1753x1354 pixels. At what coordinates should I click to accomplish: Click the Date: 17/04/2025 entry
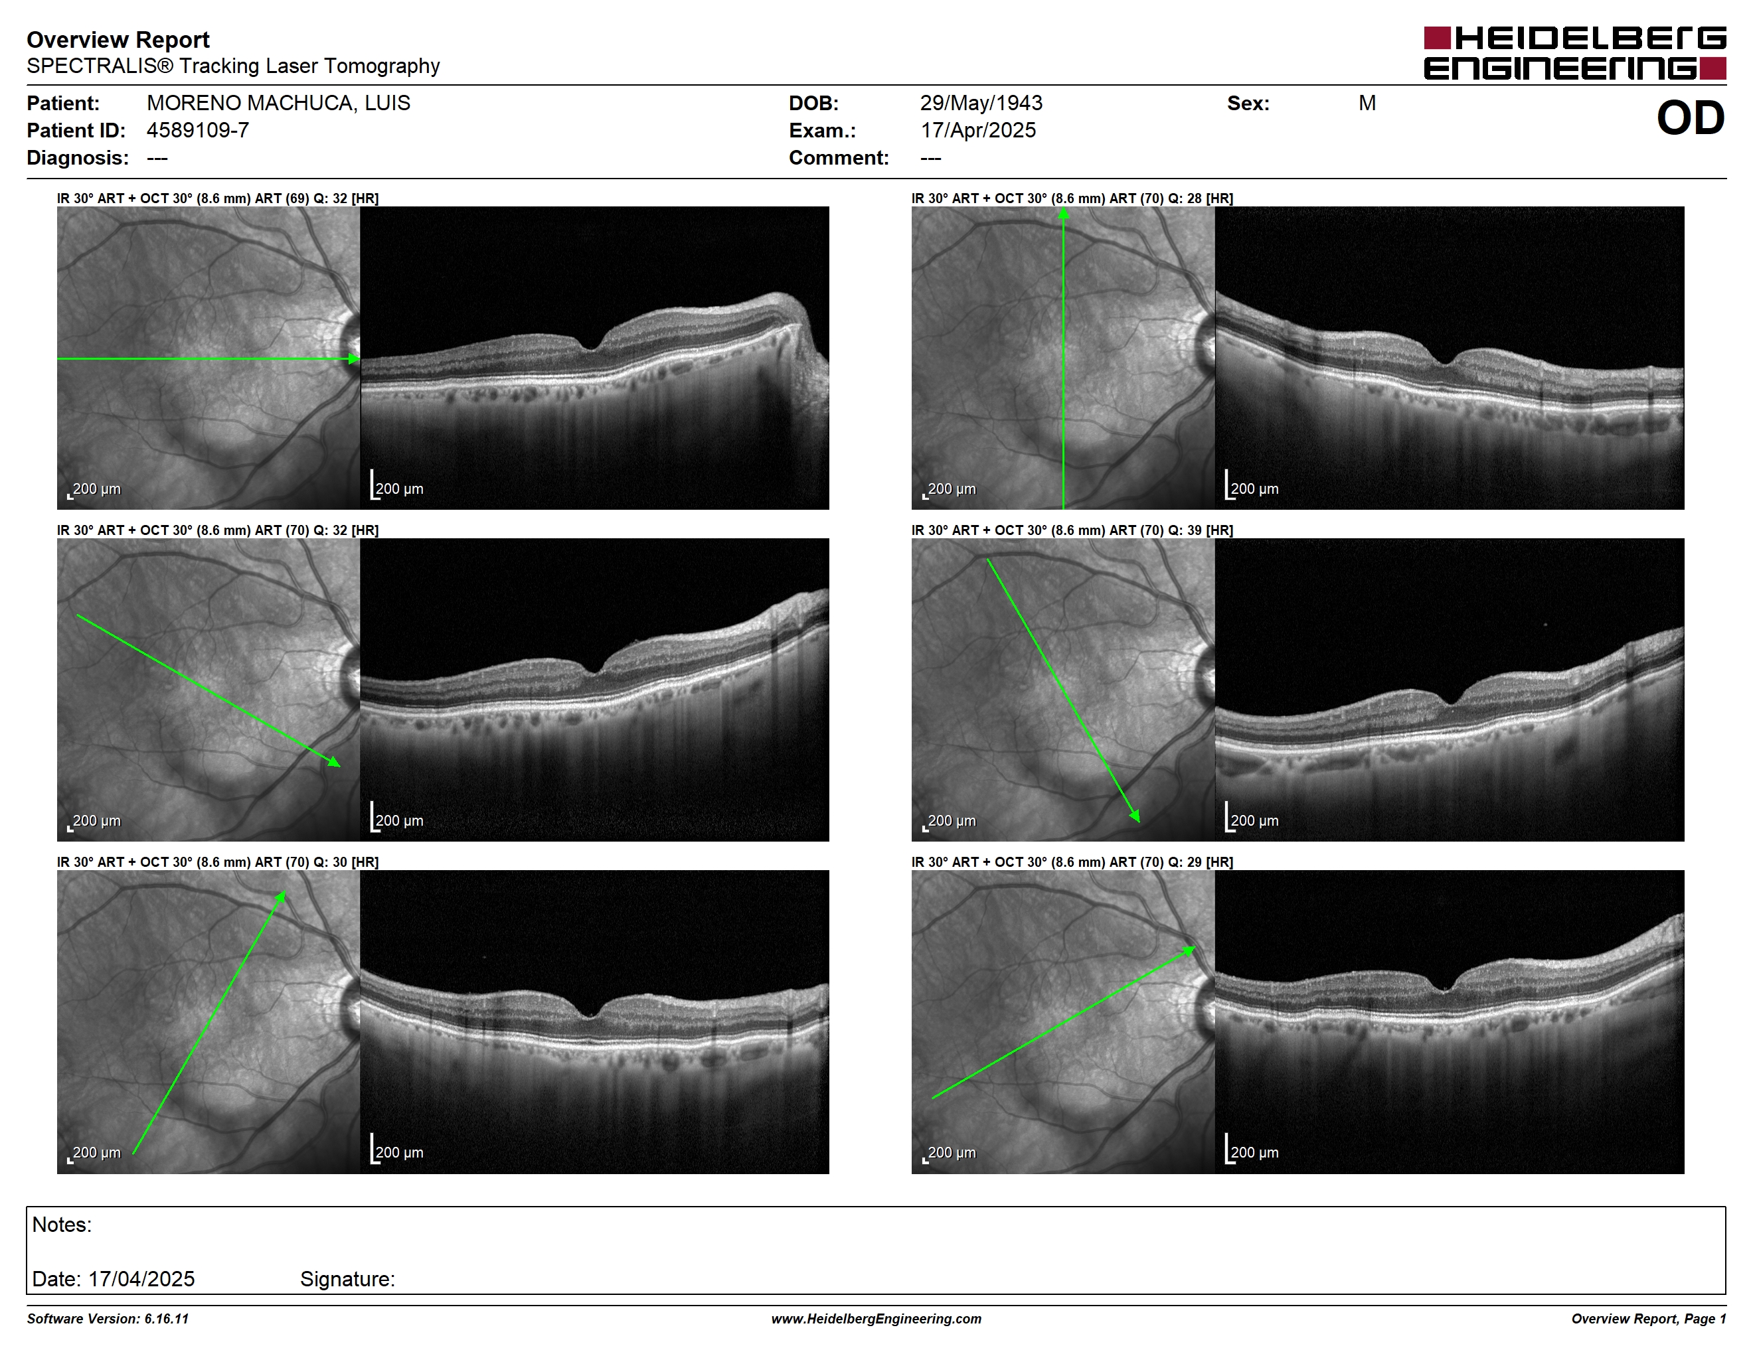coord(113,1278)
